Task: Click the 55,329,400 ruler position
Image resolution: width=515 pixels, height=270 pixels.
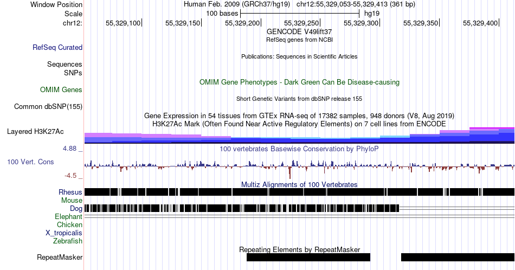Action: point(481,23)
